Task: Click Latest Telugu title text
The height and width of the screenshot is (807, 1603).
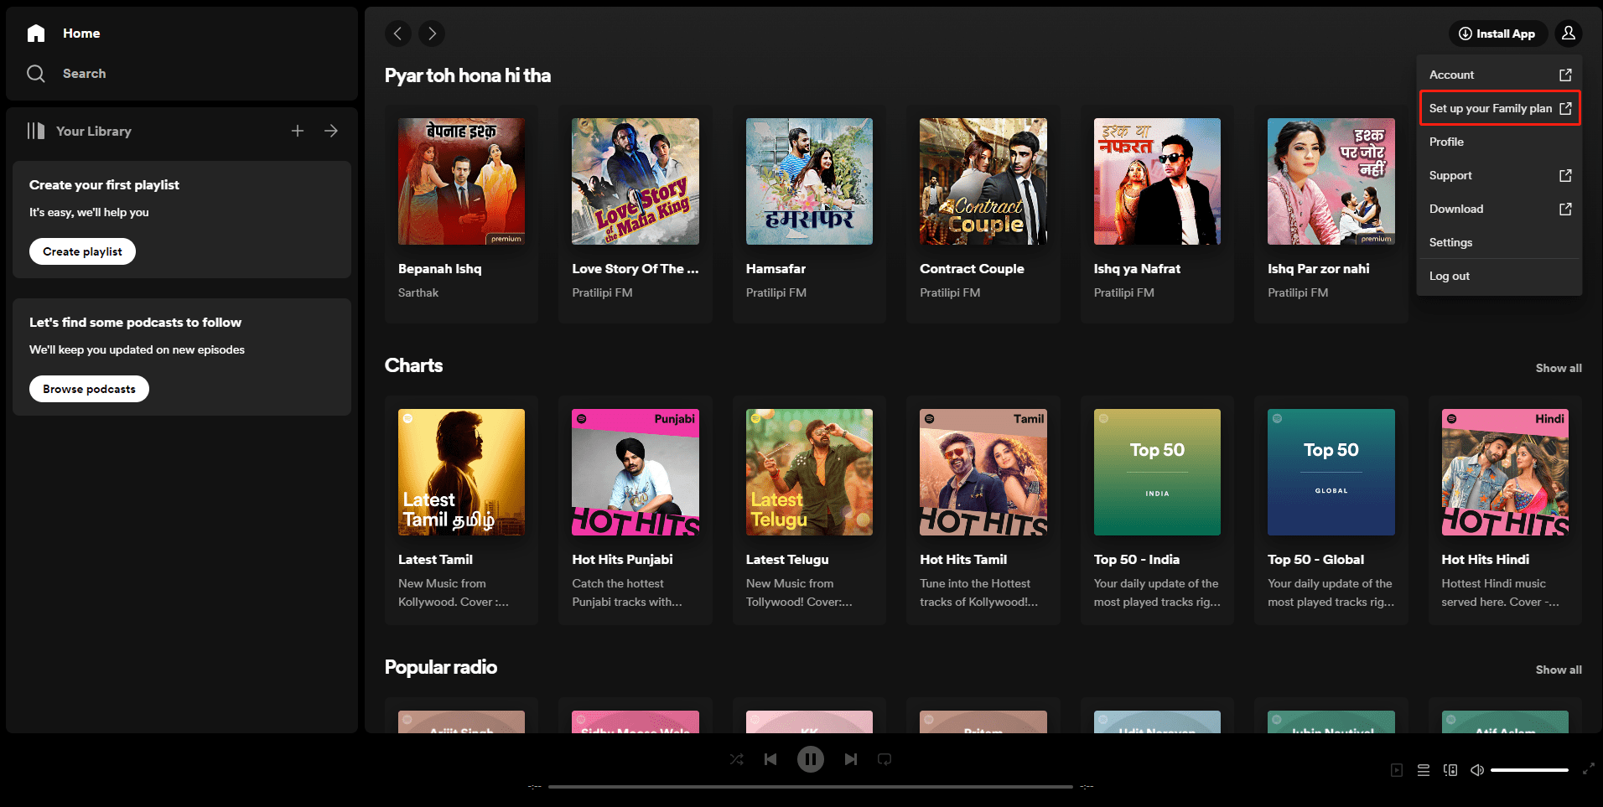Action: 787,560
